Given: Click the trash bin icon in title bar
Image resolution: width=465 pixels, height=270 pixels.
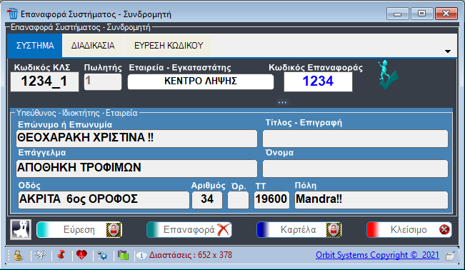Looking at the screenshot, I should (12, 14).
